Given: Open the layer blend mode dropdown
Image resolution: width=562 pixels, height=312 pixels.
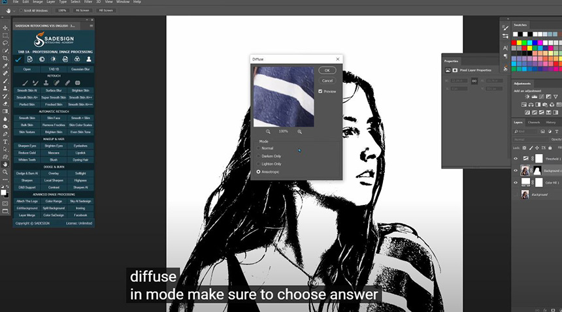Looking at the screenshot, I should (531, 140).
